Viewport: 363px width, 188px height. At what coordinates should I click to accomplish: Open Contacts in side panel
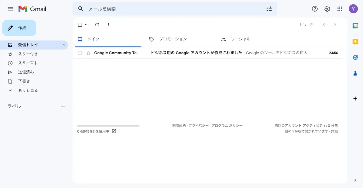(x=355, y=73)
